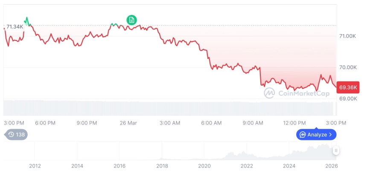
Task: Click the clock history icon beside 138
Action: tap(11, 134)
